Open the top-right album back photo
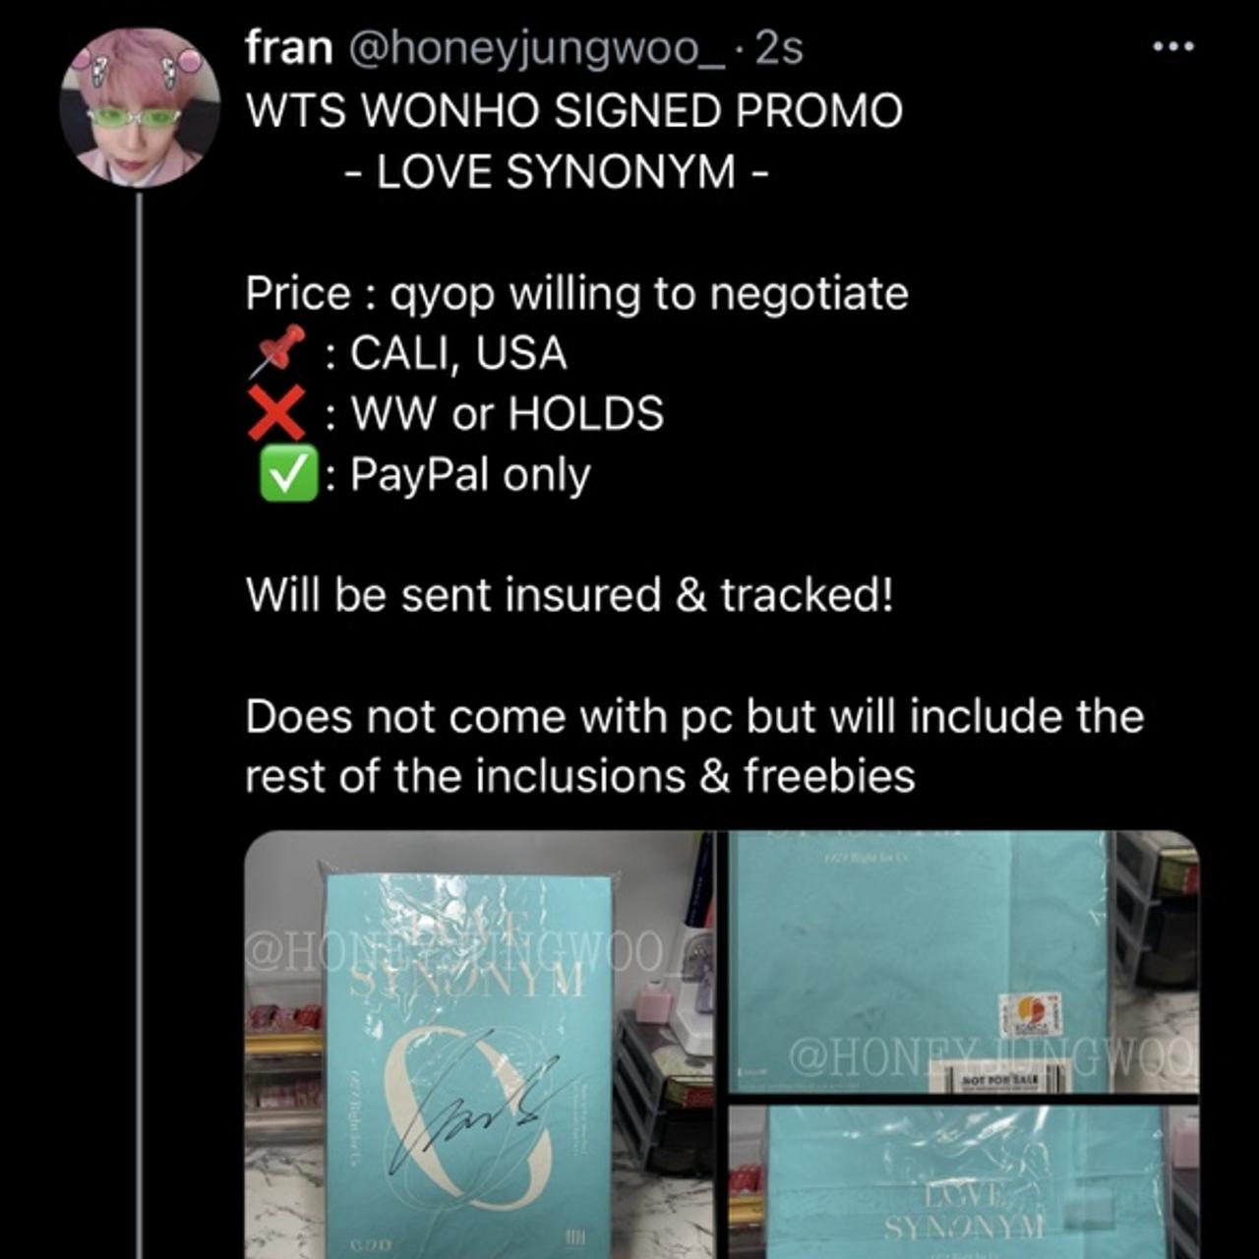The width and height of the screenshot is (1259, 1259). pos(964,962)
